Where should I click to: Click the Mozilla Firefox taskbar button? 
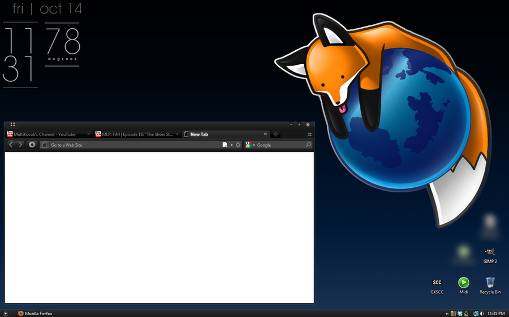click(35, 314)
